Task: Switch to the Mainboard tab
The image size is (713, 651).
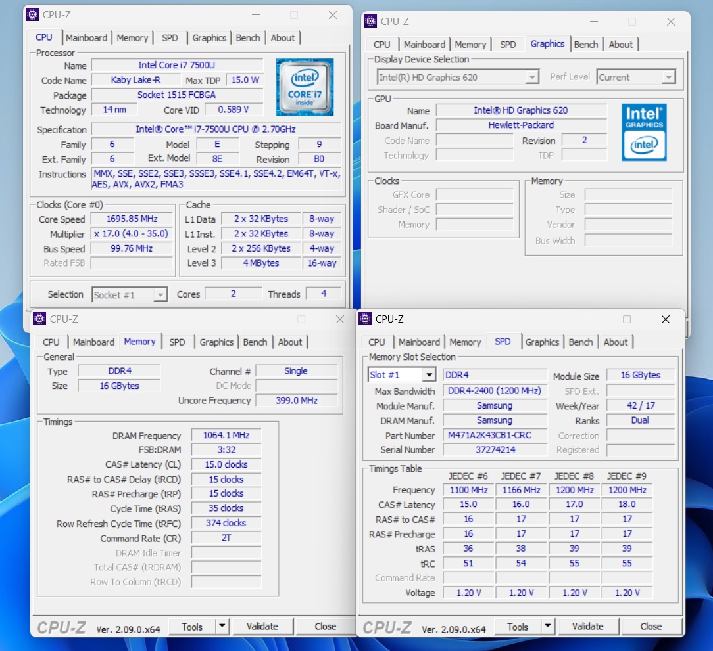Action: tap(87, 37)
